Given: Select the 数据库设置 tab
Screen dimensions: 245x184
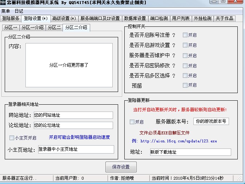Looking at the screenshot, I should coord(135,18).
